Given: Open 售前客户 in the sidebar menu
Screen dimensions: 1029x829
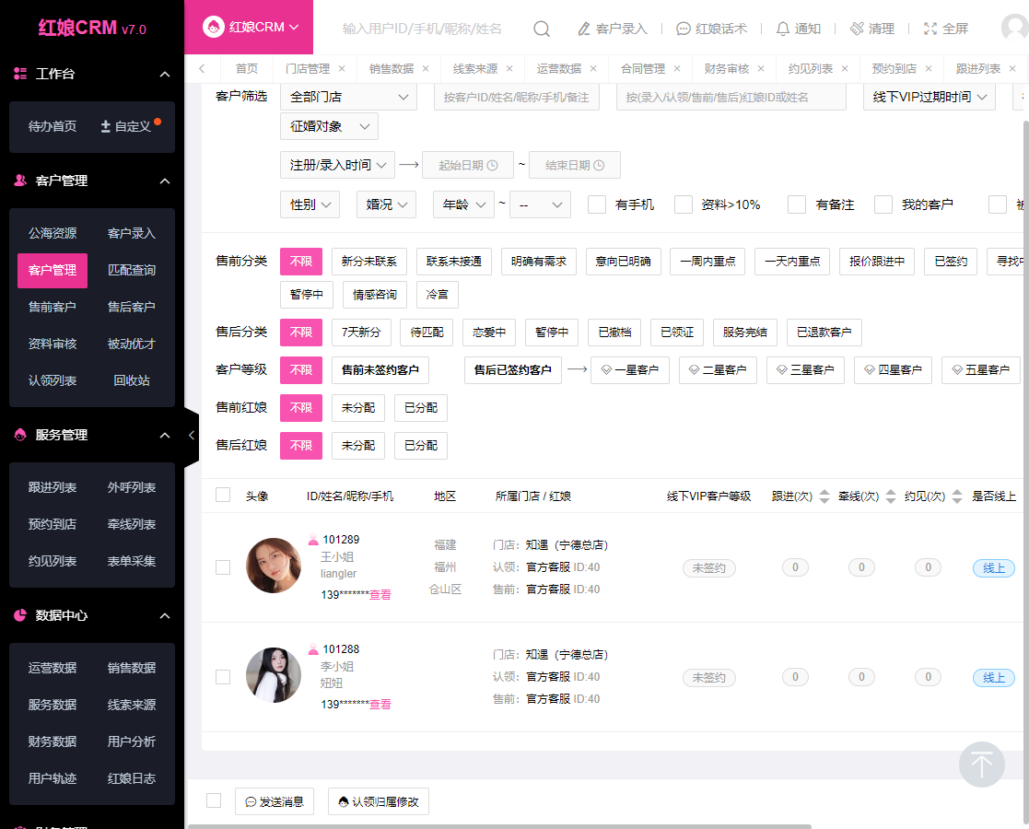Looking at the screenshot, I should coord(53,307).
